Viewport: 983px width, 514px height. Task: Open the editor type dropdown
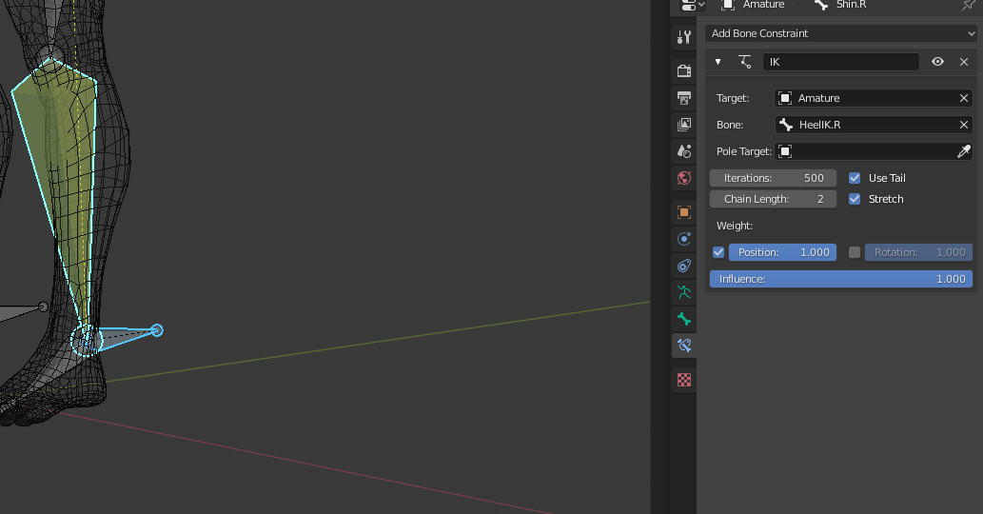[692, 5]
